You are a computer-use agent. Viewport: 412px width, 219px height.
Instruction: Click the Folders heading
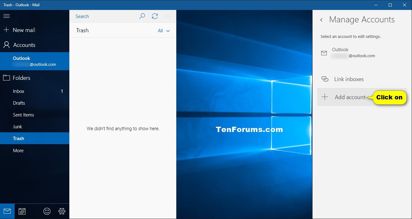21,78
